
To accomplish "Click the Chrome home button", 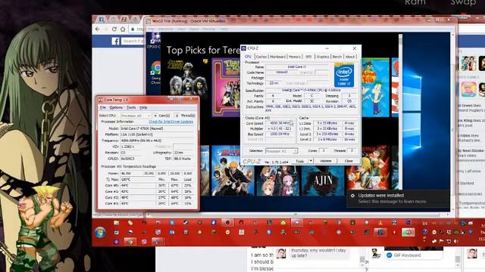I will click(x=123, y=29).
